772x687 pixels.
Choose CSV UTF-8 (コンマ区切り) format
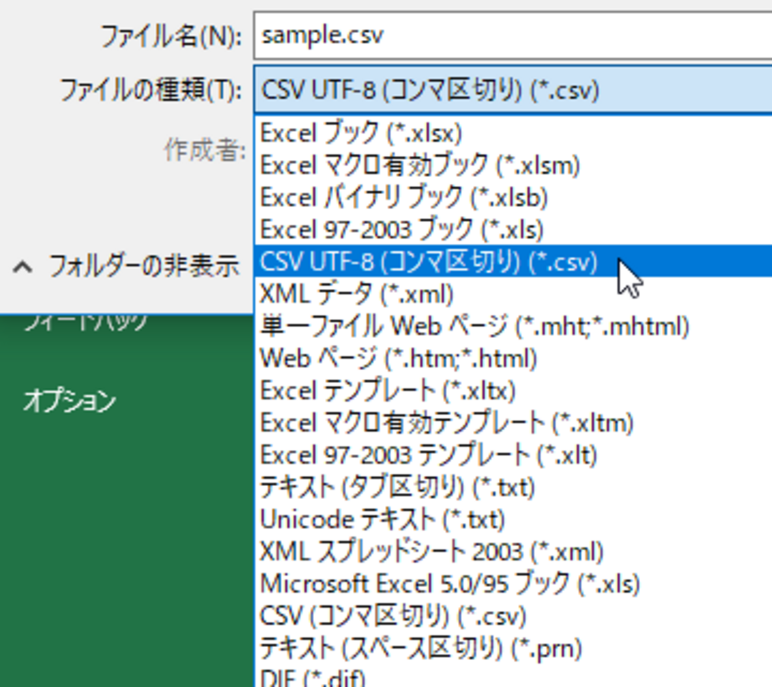428,261
